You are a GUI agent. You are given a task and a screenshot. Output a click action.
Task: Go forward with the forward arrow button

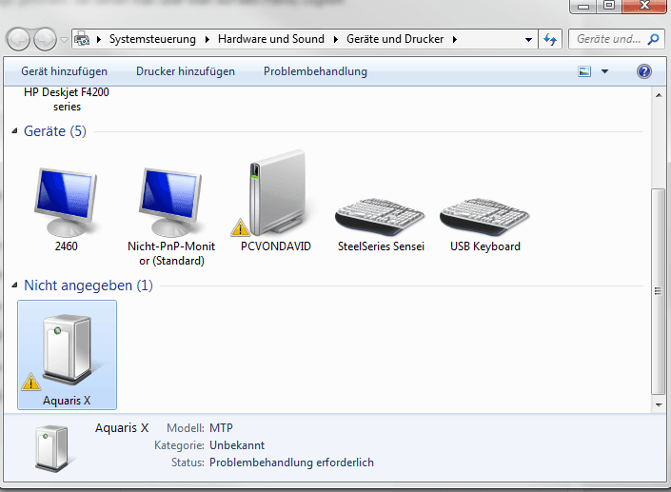point(45,39)
